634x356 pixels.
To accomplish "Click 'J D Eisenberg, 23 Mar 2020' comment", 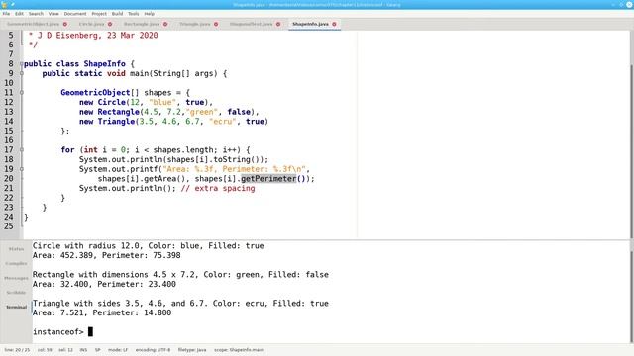I will 97,36.
